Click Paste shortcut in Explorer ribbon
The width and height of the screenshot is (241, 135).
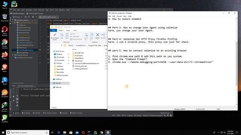point(76,39)
